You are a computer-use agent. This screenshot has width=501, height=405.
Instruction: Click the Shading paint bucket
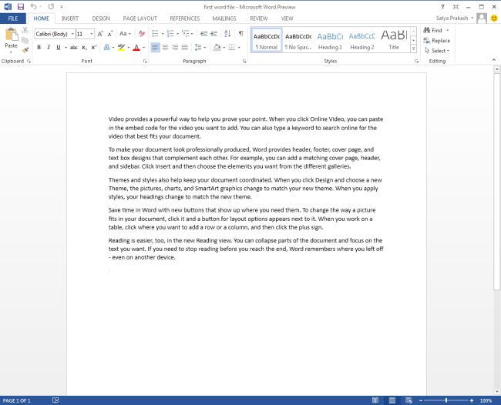(x=217, y=48)
